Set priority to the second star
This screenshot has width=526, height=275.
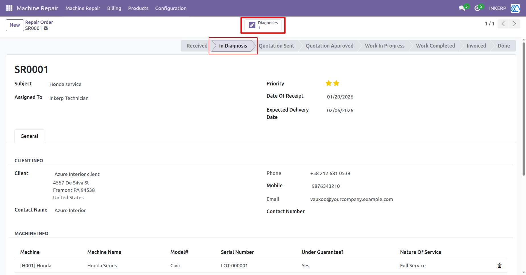click(336, 83)
